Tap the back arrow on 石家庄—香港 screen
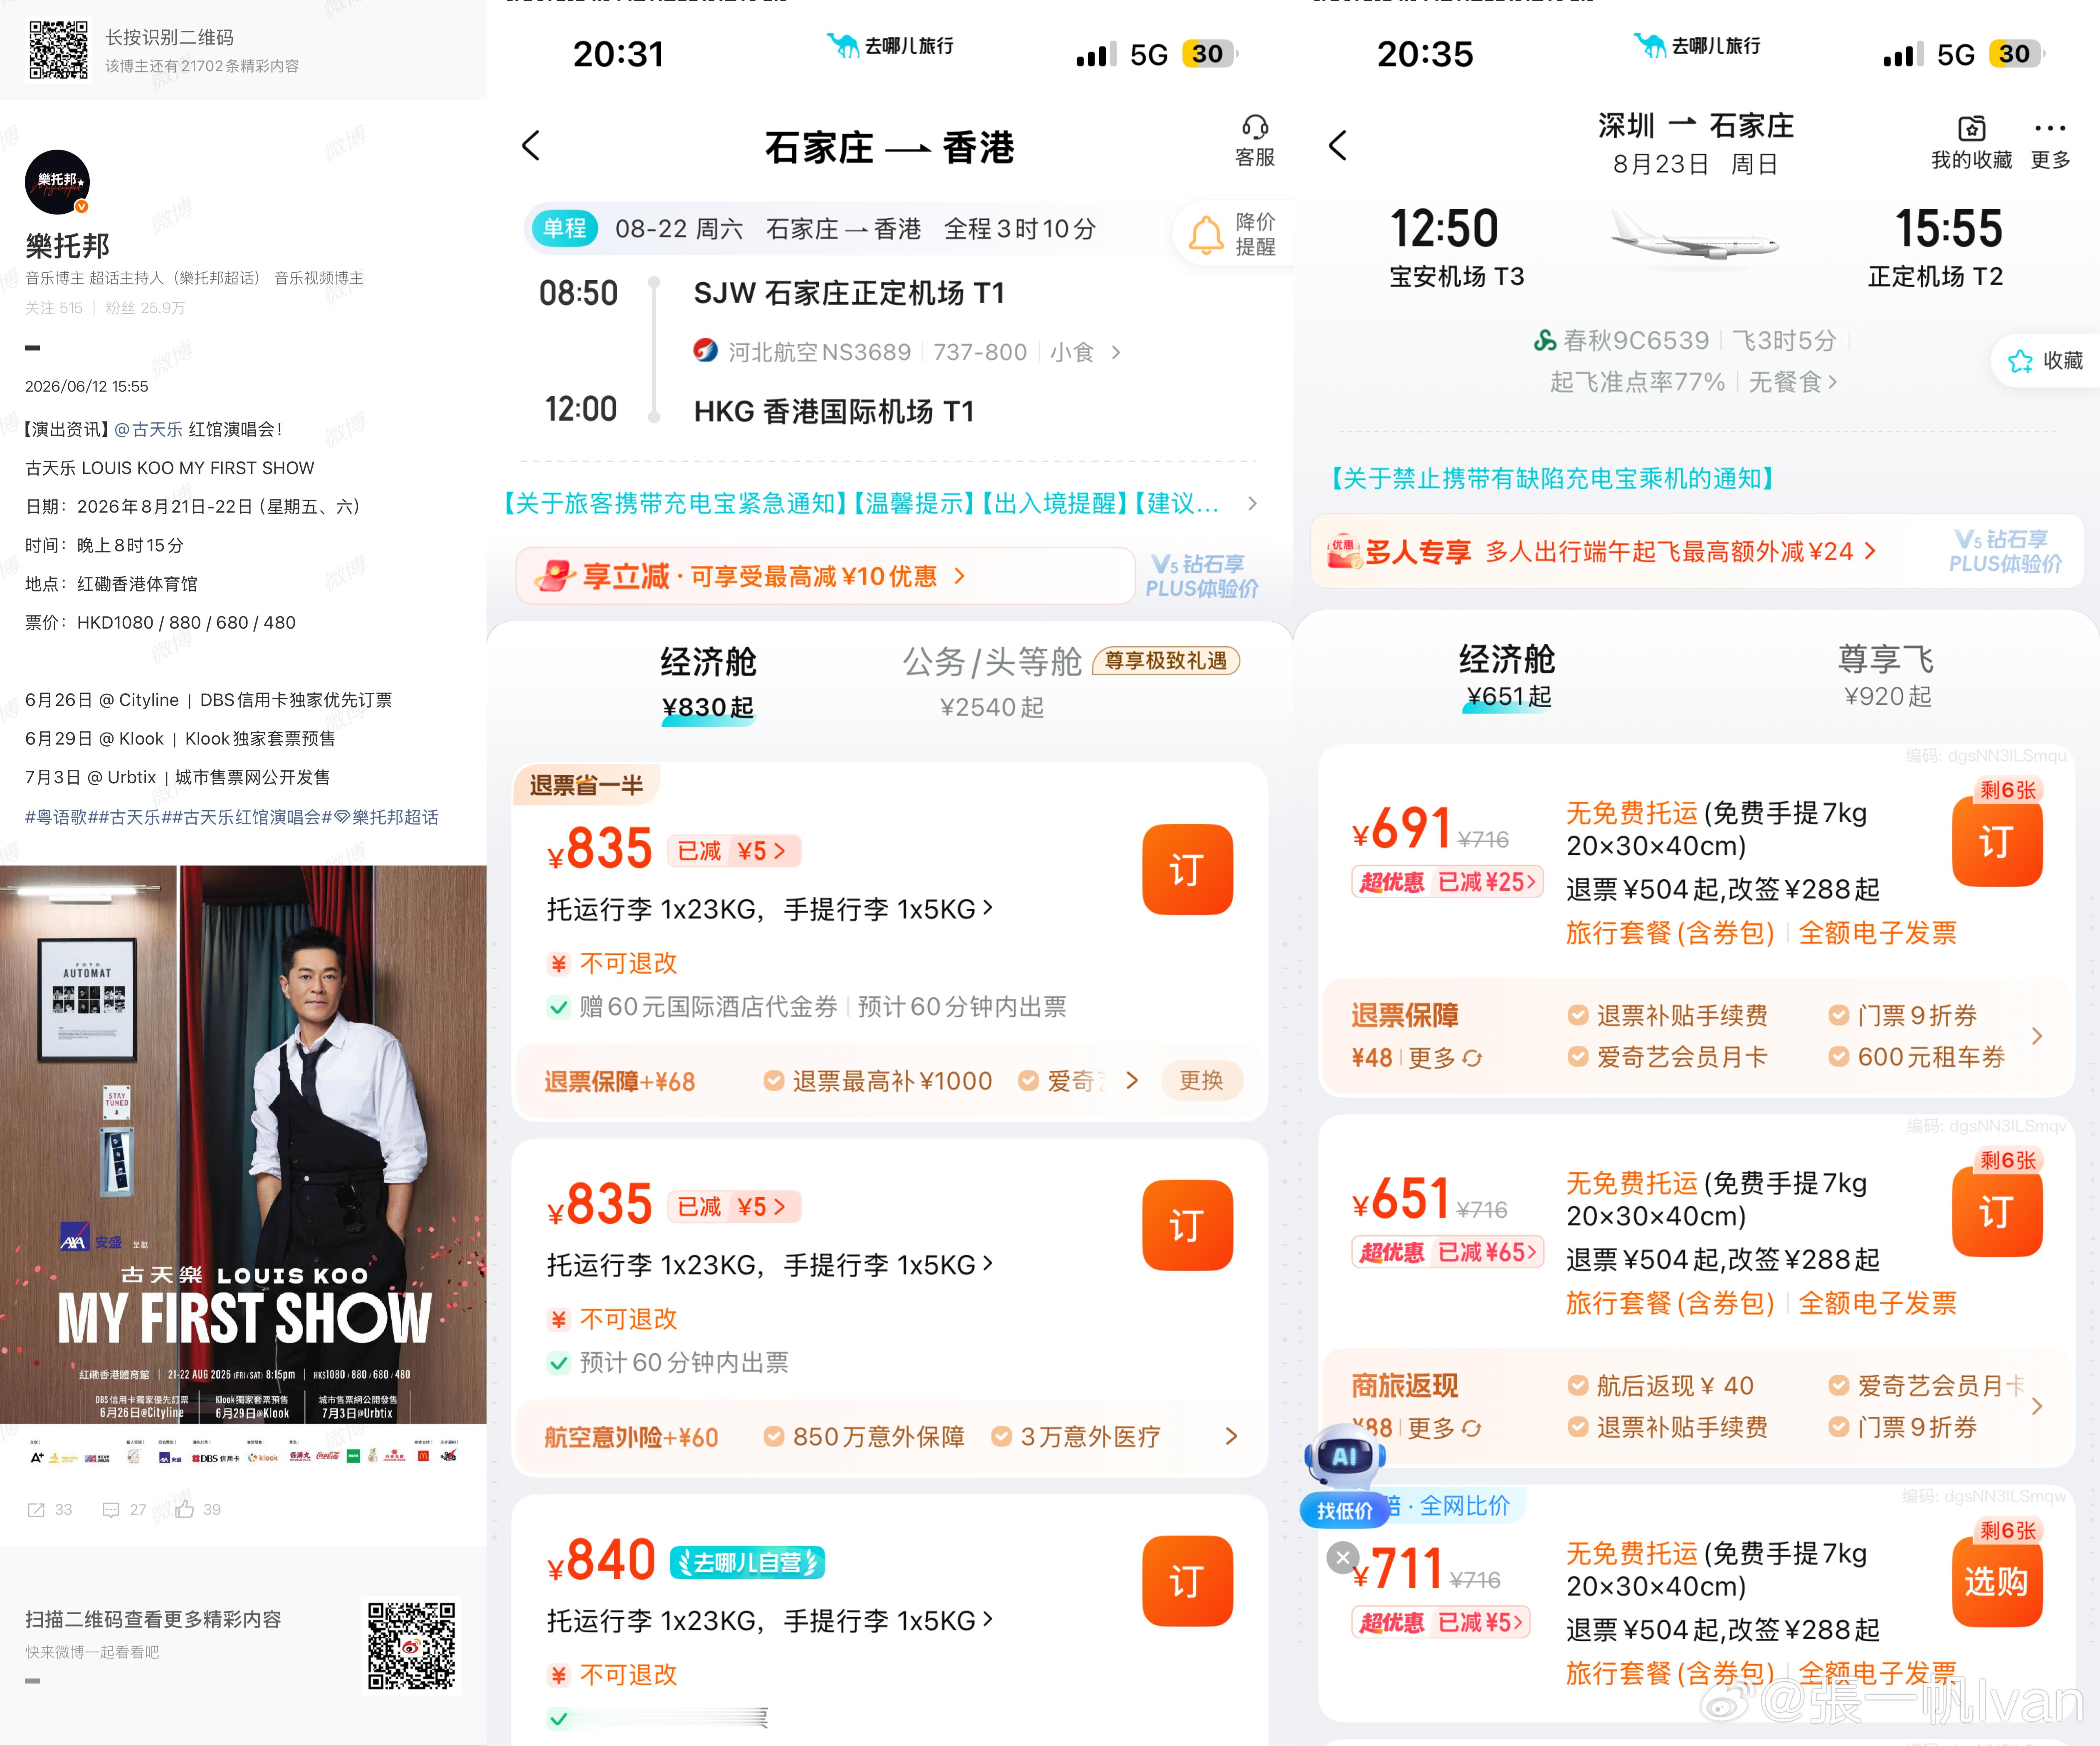 (531, 146)
